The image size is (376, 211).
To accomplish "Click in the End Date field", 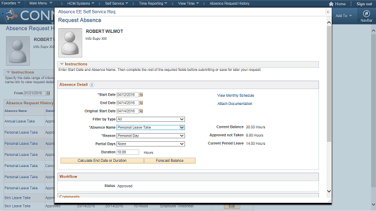I will coord(127,103).
